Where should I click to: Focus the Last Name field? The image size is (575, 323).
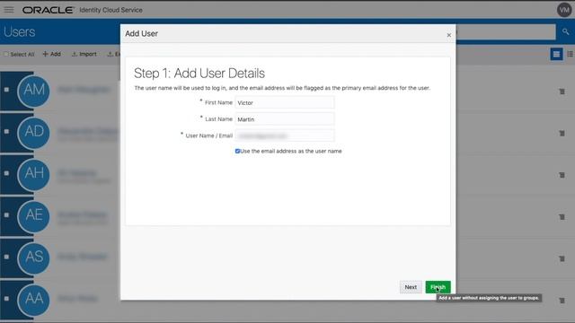(285, 119)
